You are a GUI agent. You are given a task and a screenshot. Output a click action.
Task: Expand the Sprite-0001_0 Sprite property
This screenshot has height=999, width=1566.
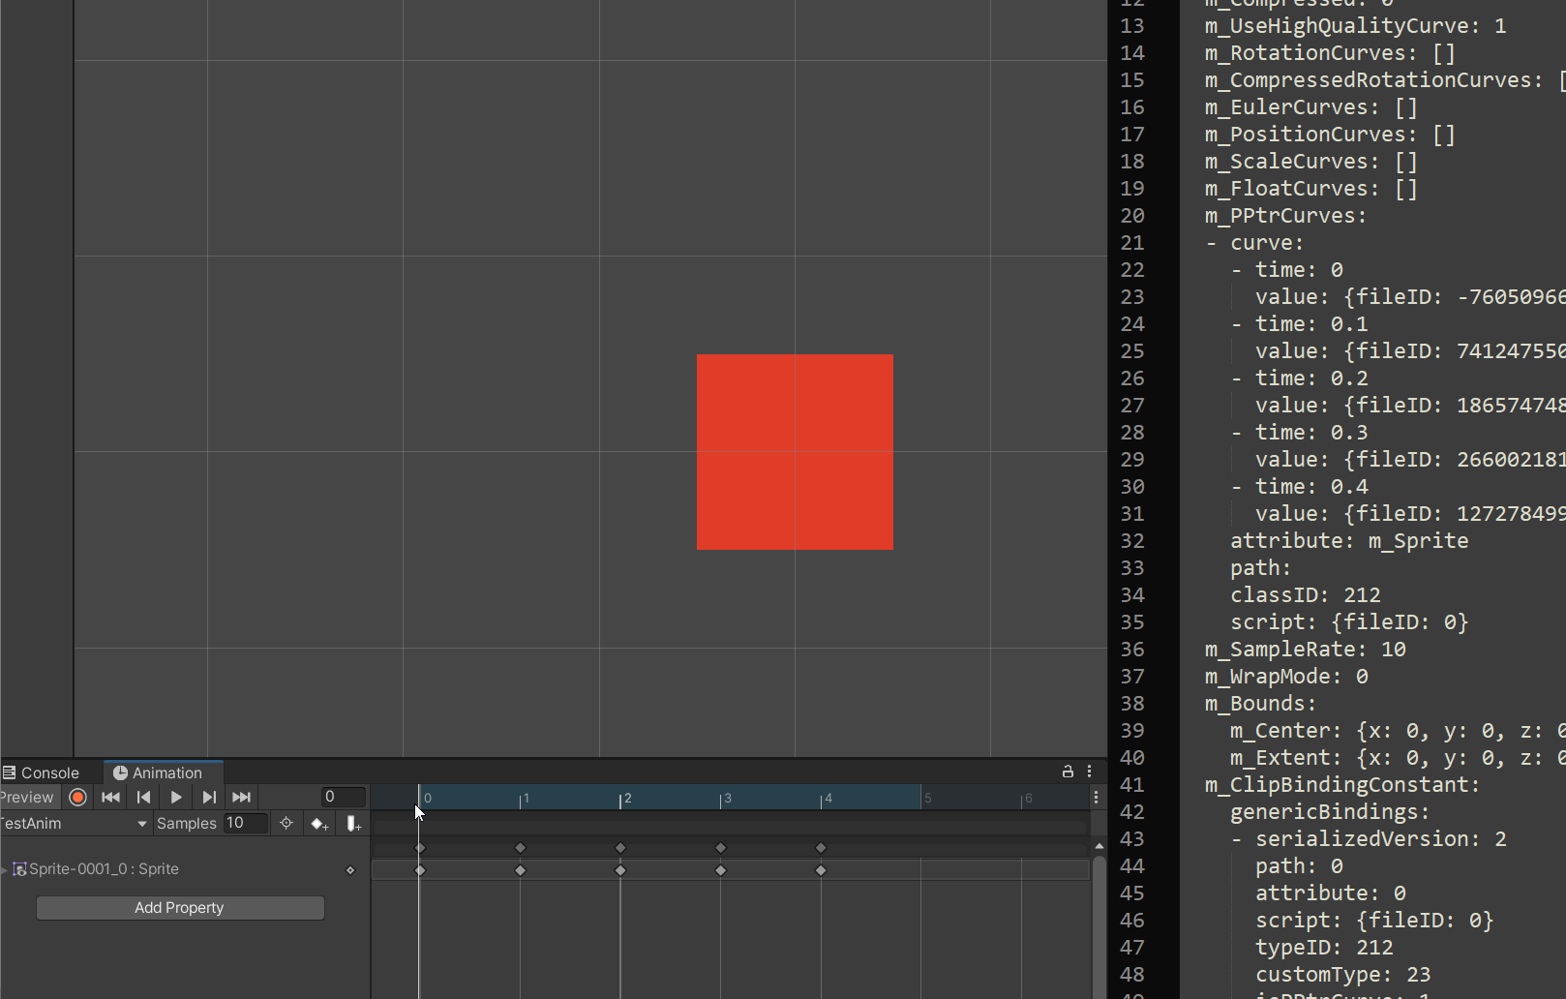click(6, 868)
